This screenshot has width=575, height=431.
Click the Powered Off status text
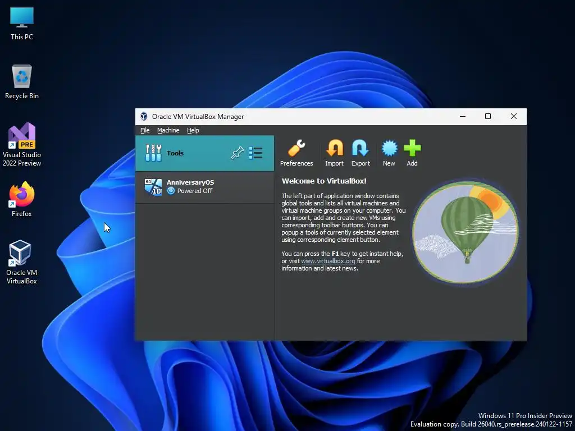pos(195,191)
